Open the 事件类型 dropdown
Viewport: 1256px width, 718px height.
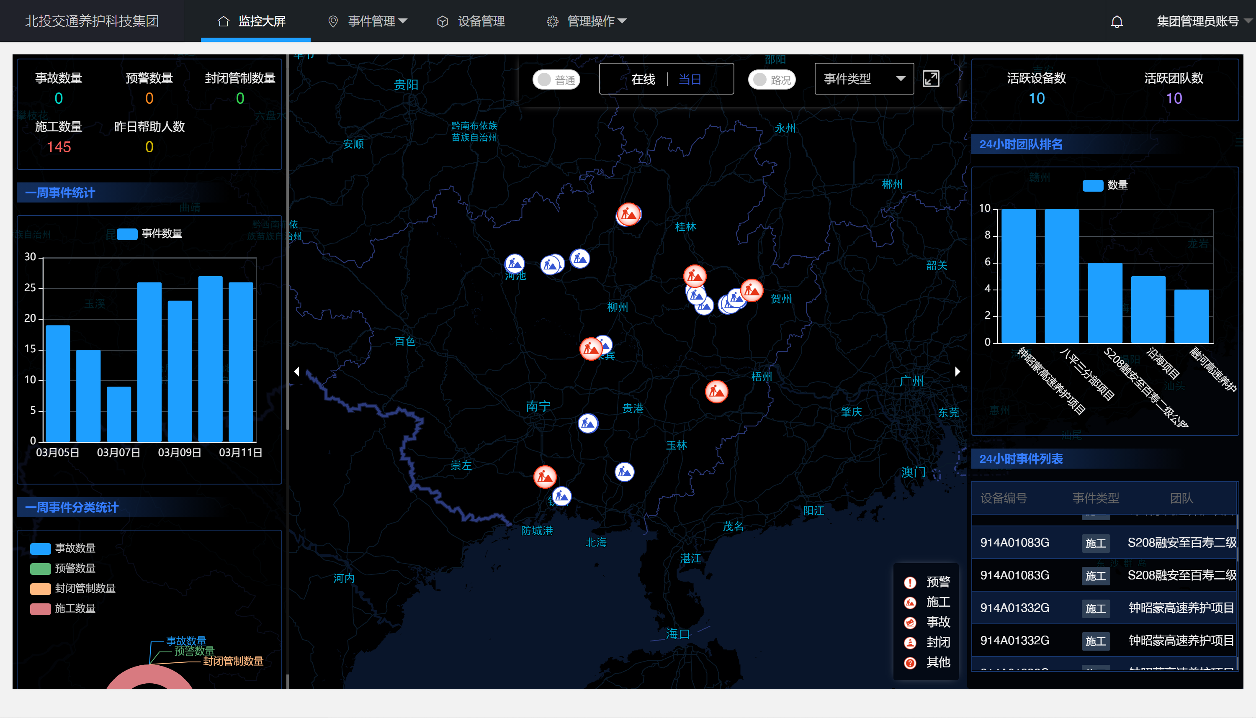pyautogui.click(x=864, y=79)
